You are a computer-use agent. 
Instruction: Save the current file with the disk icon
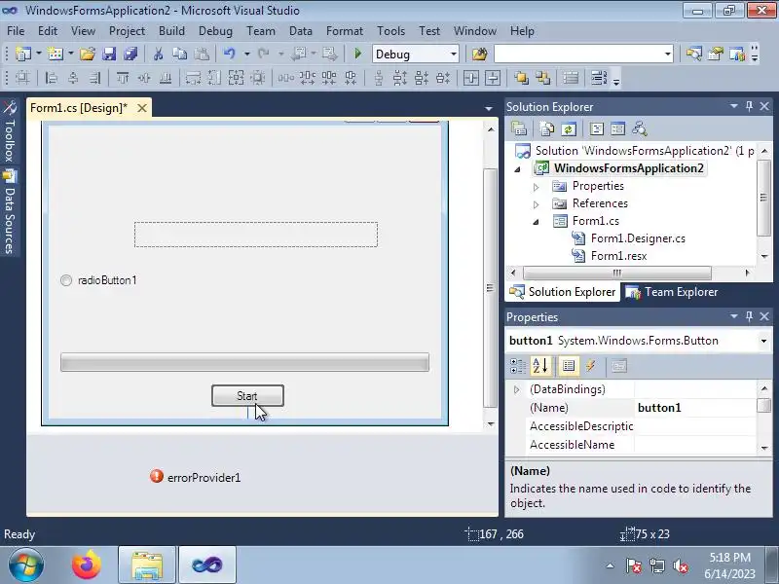(109, 54)
